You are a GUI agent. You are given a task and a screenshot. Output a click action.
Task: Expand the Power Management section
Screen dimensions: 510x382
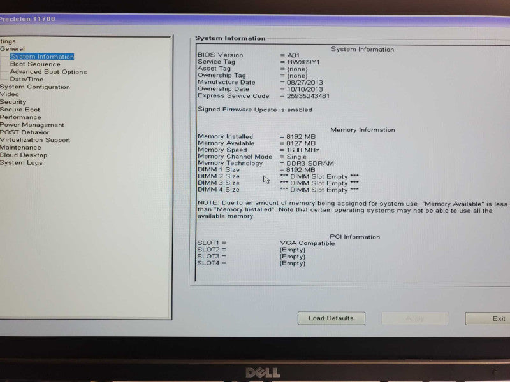click(32, 125)
